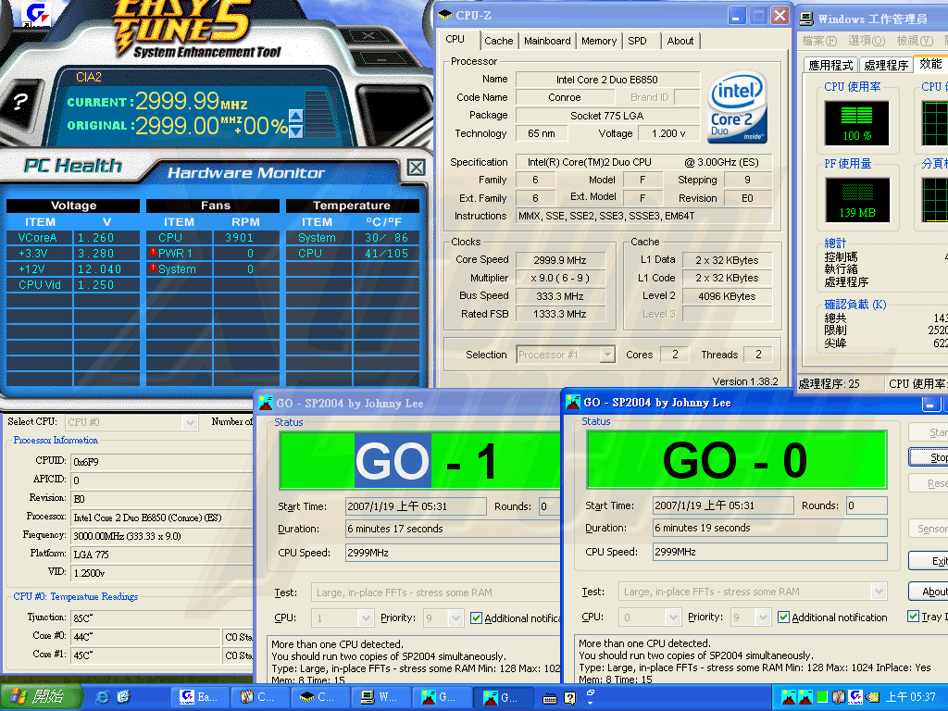Close the PC Health Hardware Monitor panel
Image resolution: width=948 pixels, height=711 pixels.
click(416, 168)
